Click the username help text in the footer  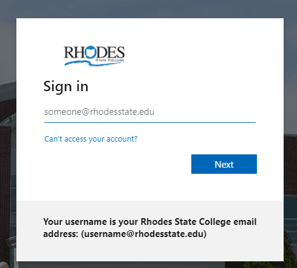tap(149, 228)
